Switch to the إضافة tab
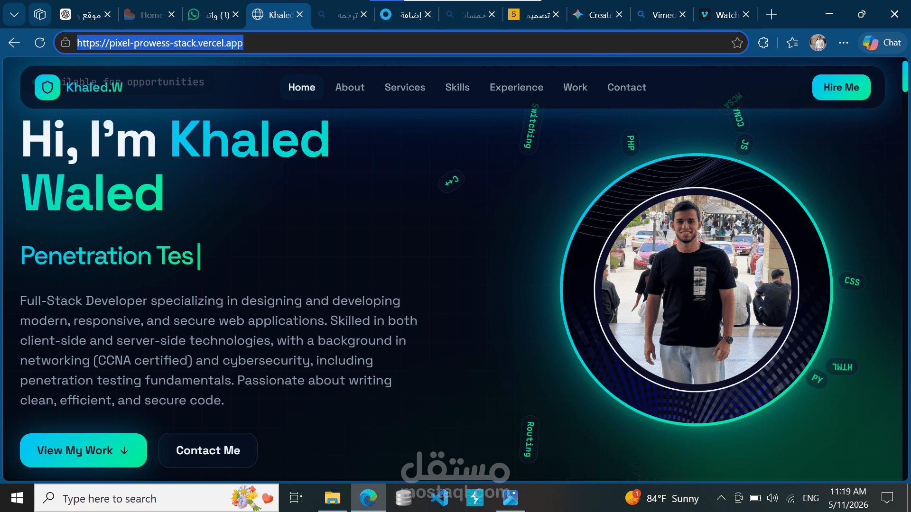This screenshot has width=911, height=512. click(406, 15)
